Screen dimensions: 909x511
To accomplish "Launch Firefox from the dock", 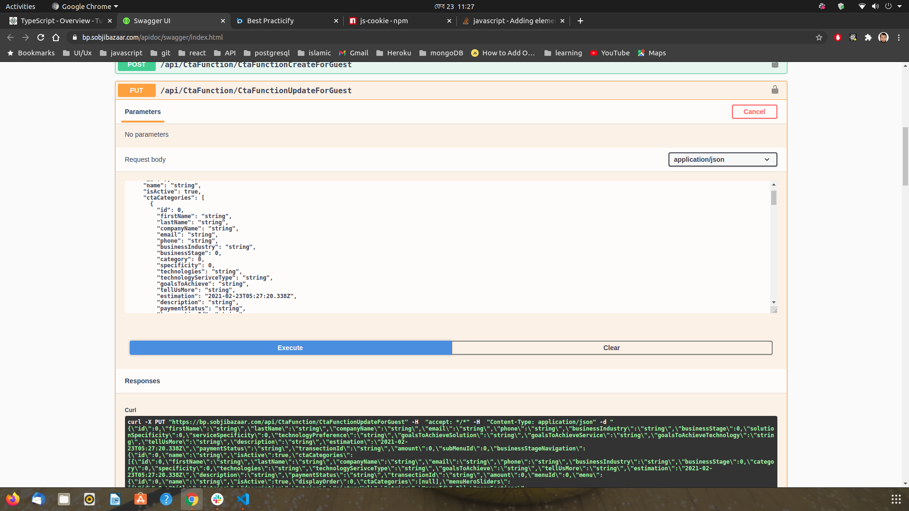I will tap(13, 499).
